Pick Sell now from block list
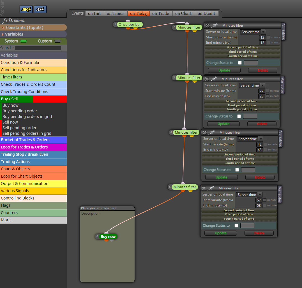The width and height of the screenshot is (302, 288). [x=10, y=122]
